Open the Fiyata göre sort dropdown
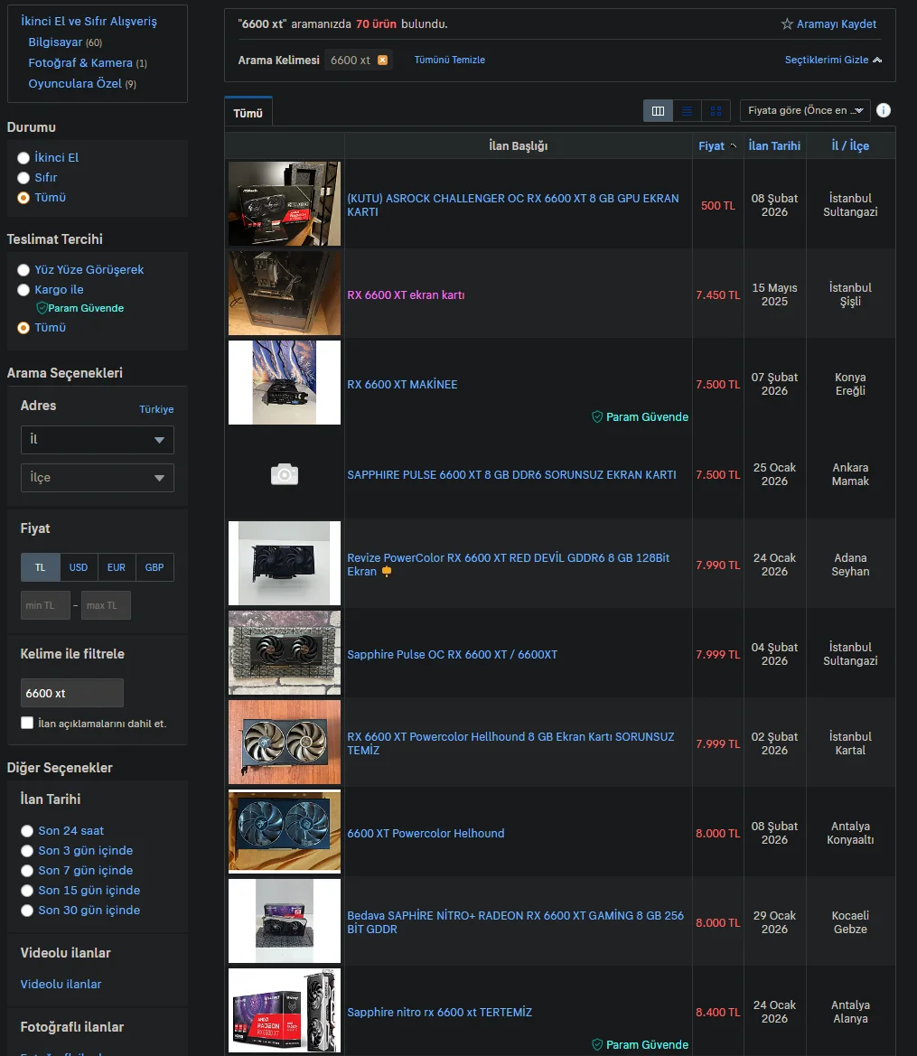This screenshot has height=1056, width=917. (x=805, y=110)
